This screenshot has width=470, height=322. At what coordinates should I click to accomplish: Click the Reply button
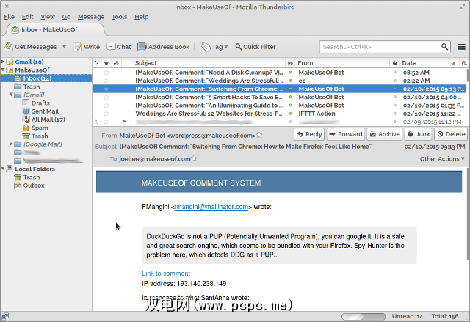[x=310, y=134]
